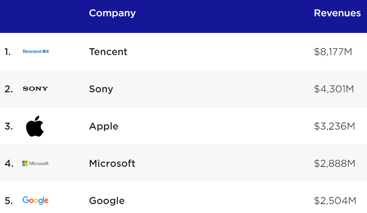Open the Tencent company name

tap(108, 52)
